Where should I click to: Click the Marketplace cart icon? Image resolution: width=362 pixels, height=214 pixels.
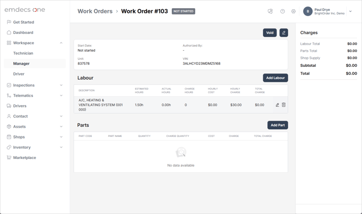[9, 158]
